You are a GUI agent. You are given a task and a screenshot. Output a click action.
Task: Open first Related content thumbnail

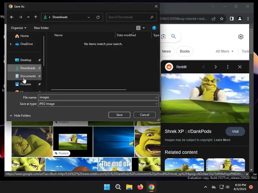click(x=184, y=165)
